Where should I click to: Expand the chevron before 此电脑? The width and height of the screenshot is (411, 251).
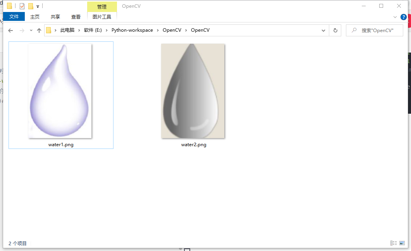click(x=55, y=31)
